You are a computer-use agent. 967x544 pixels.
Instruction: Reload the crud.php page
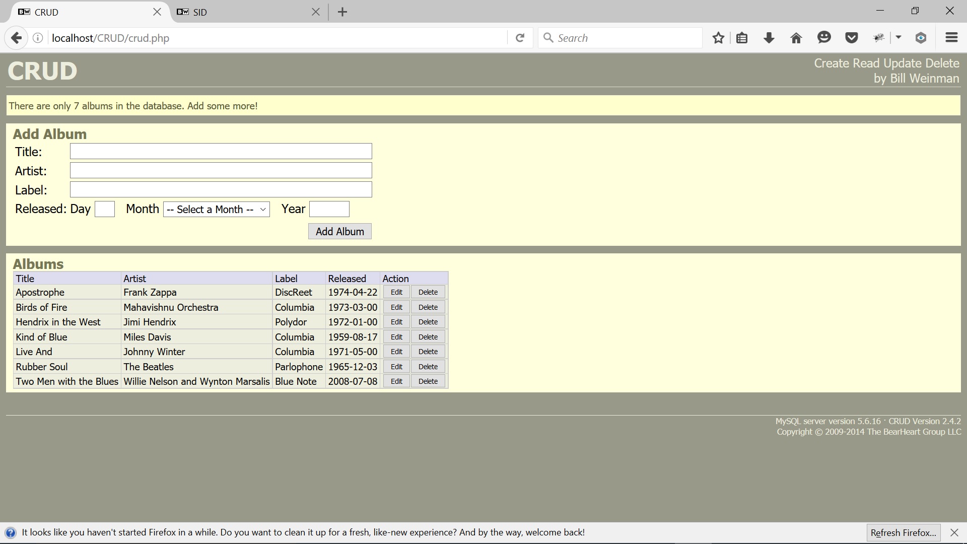click(520, 37)
